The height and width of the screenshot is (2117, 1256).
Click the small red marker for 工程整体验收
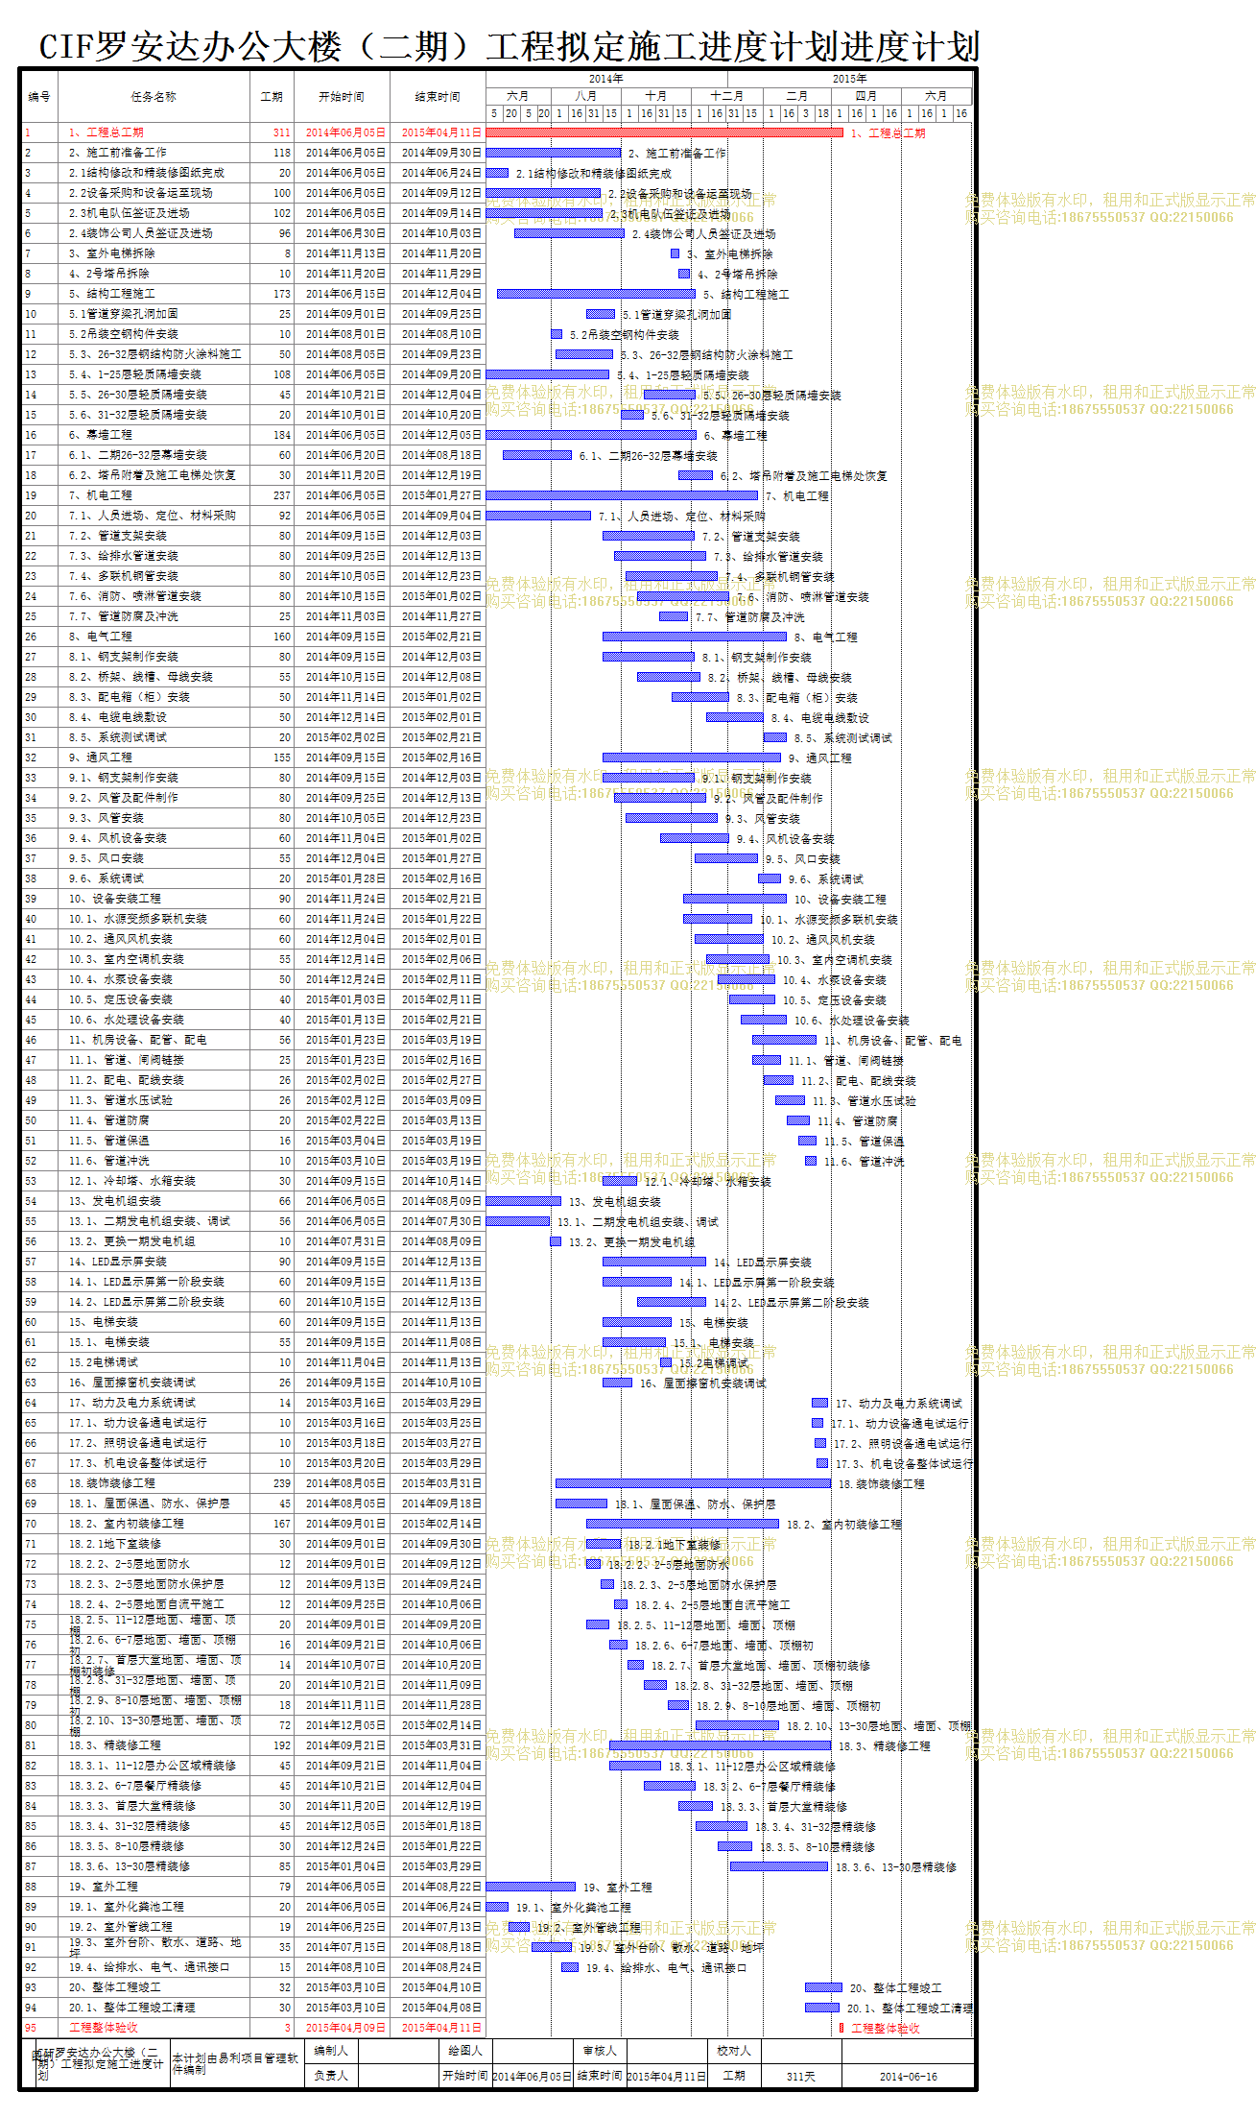pyautogui.click(x=841, y=2028)
